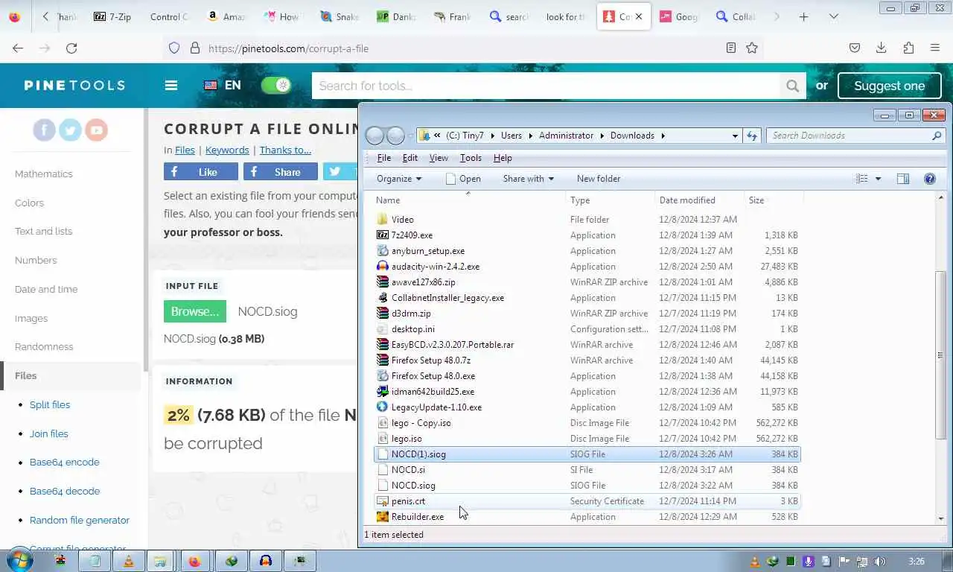Click volume speaker icon in system tray
953x572 pixels.
[881, 562]
